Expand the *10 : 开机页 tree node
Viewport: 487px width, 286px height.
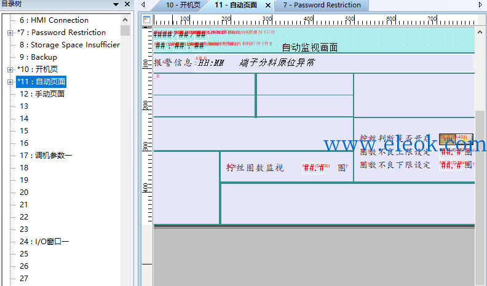(10, 70)
